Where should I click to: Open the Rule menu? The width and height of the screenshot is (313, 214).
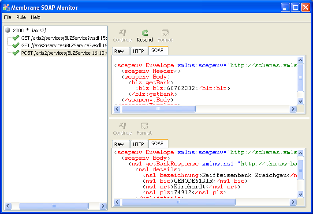coord(21,17)
